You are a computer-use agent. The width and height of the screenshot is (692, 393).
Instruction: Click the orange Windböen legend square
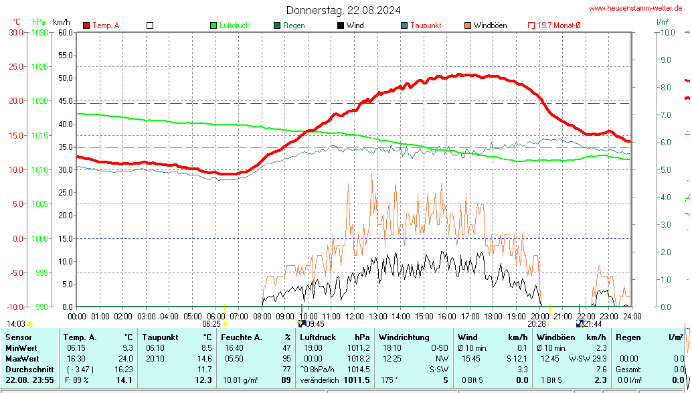point(467,25)
